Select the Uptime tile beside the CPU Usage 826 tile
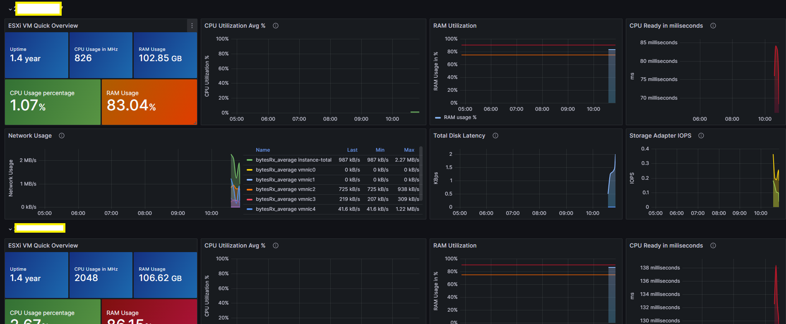The image size is (786, 324). [36, 55]
